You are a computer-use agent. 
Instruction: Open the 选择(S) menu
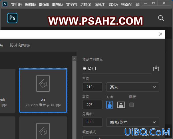pyautogui.click(x=86, y=5)
